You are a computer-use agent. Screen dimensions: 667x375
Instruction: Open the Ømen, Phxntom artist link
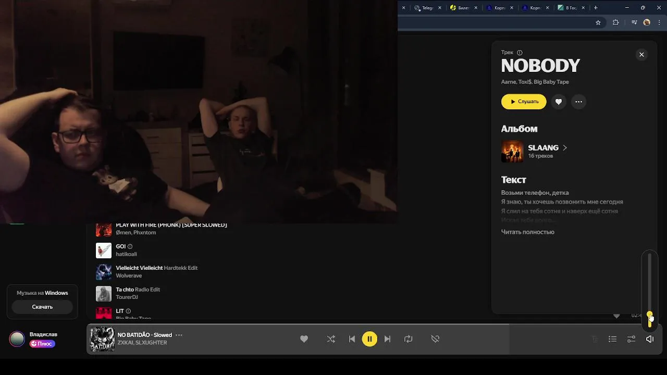tap(135, 232)
